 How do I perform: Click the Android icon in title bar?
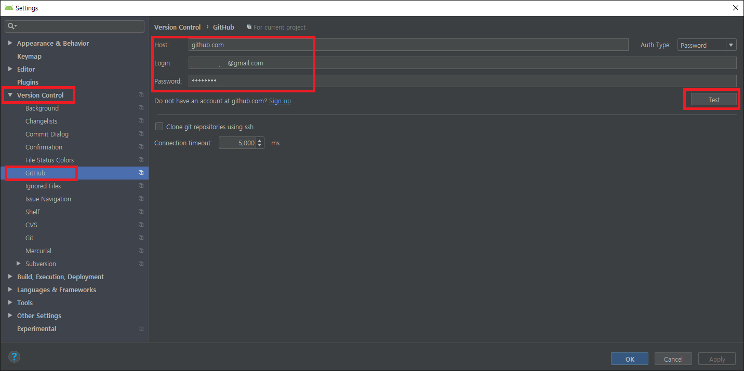[x=9, y=8]
